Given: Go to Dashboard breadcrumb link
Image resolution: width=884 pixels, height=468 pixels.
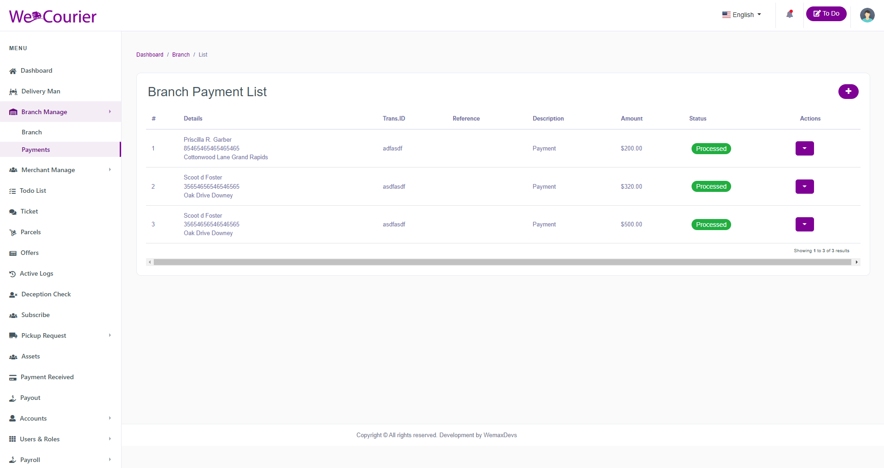Looking at the screenshot, I should point(150,55).
